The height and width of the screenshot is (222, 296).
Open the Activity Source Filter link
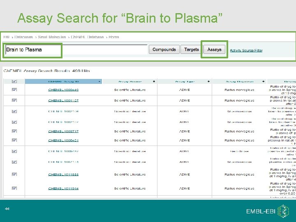click(246, 51)
